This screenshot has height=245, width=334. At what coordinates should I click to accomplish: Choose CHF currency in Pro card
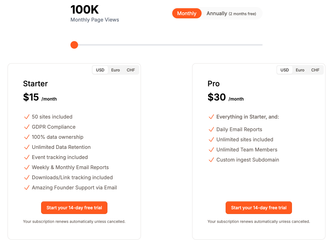tap(315, 70)
